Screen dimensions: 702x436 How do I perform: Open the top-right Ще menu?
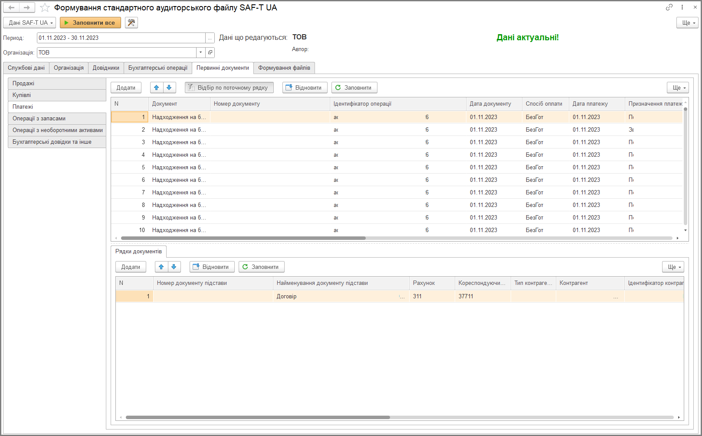point(687,23)
